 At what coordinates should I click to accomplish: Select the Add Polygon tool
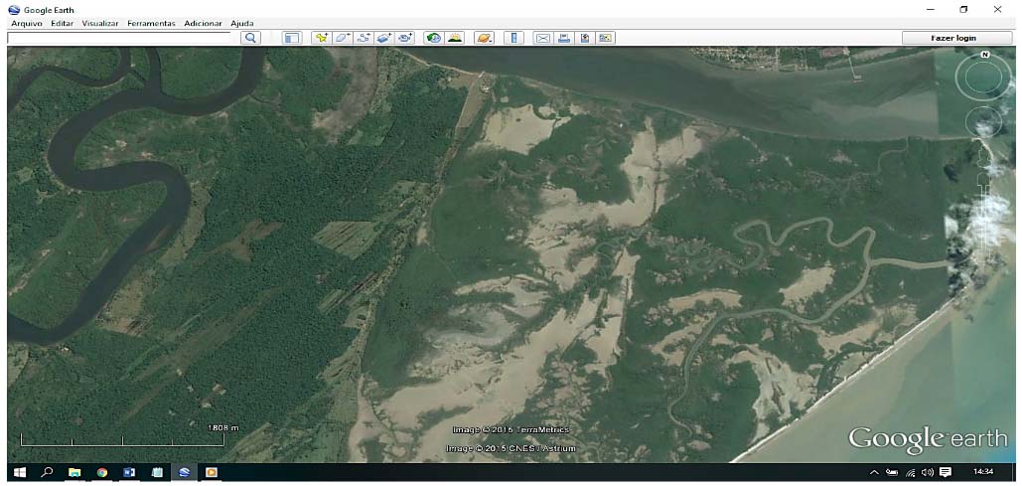tap(343, 38)
